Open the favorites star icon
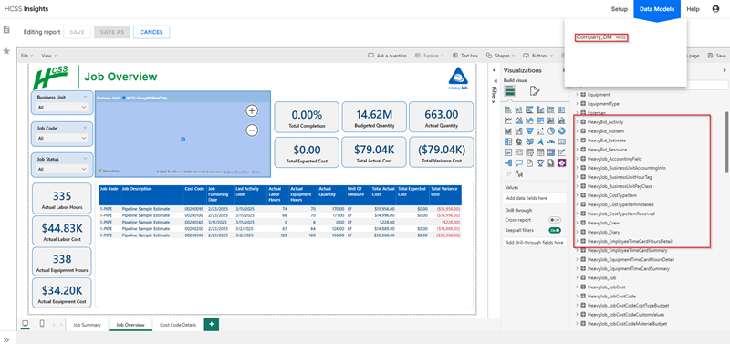 pos(6,51)
